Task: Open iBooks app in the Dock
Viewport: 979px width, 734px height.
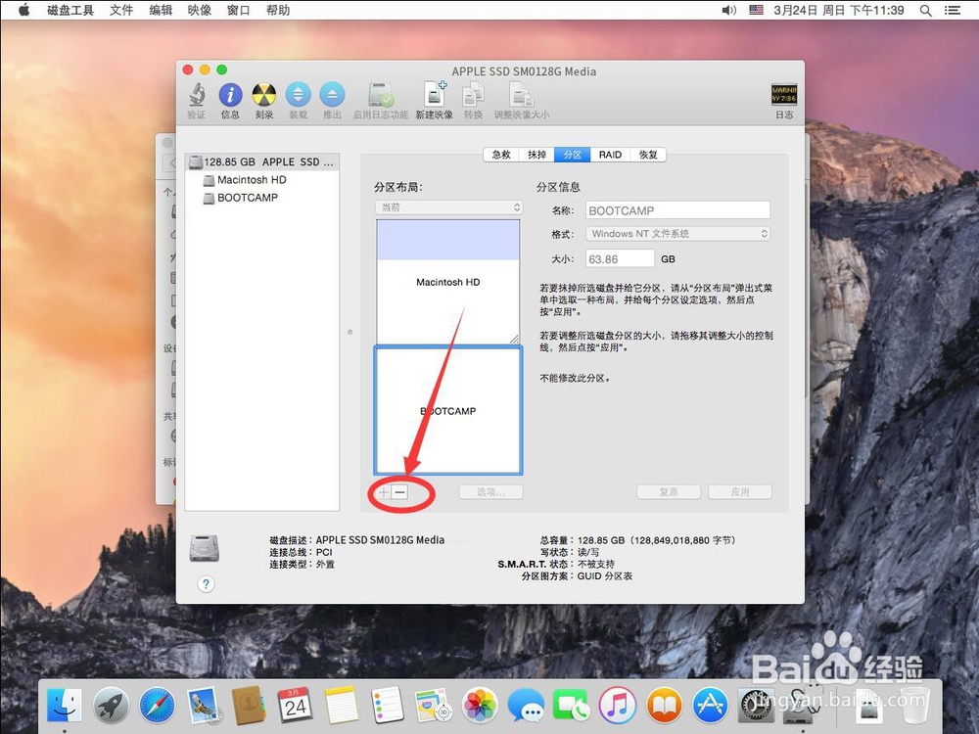Action: (x=664, y=706)
